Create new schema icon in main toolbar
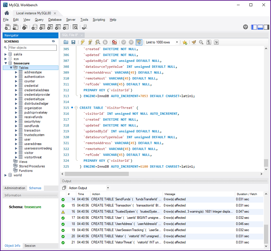271x251 pixels. pos(34,27)
